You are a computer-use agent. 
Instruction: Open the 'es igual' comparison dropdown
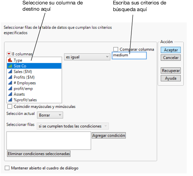point(87,57)
